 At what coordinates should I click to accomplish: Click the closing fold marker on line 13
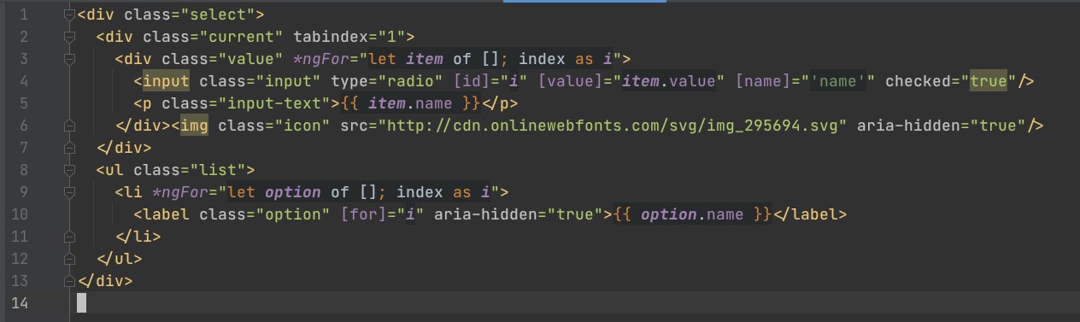click(x=69, y=280)
